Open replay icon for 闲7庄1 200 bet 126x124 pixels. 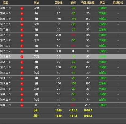click(22, 35)
